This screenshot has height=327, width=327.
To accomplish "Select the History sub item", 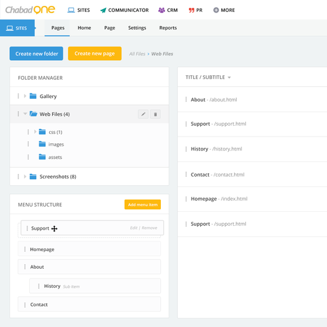I will tap(95, 286).
